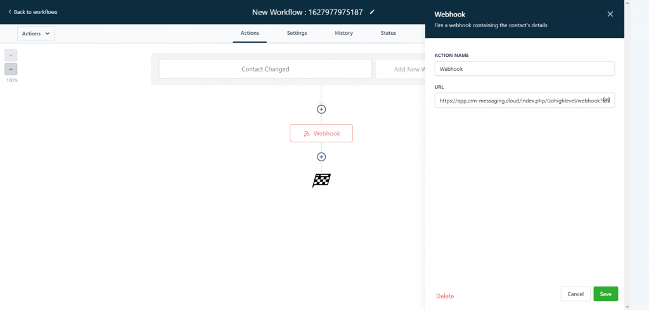Open the History tab
649x310 pixels.
pos(344,33)
